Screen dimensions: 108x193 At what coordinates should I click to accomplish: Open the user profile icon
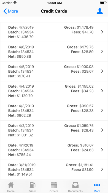pos(99,11)
